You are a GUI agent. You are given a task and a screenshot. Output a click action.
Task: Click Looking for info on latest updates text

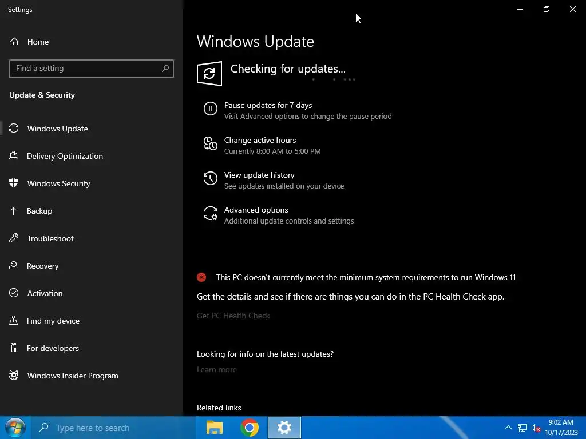265,354
